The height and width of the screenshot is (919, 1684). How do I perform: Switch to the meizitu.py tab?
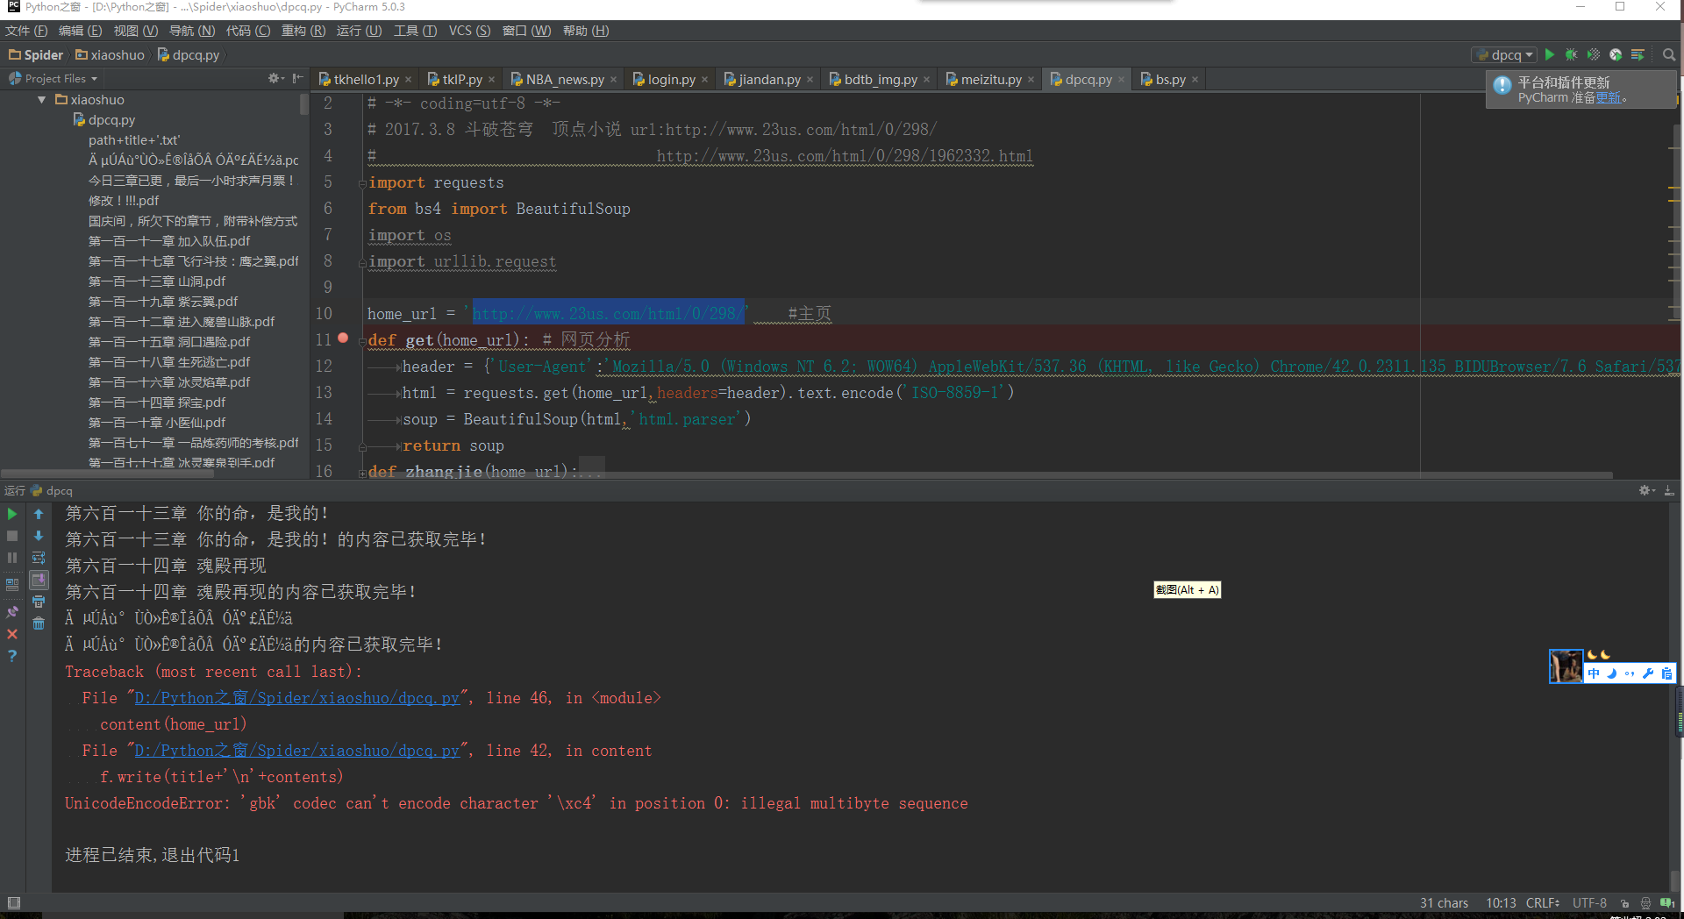990,79
